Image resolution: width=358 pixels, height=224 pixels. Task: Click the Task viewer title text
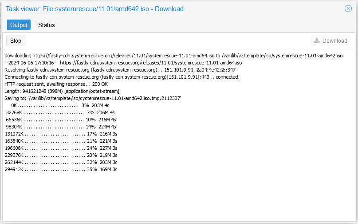pos(94,9)
